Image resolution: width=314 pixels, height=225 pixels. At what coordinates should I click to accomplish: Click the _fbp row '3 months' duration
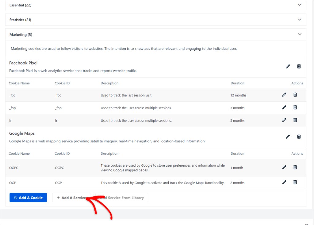pos(237,108)
